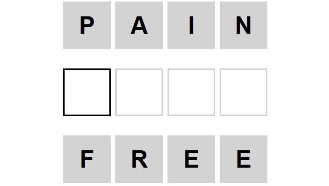The image size is (329, 186).
Task: Click the letter R tile
Action: coord(139,159)
